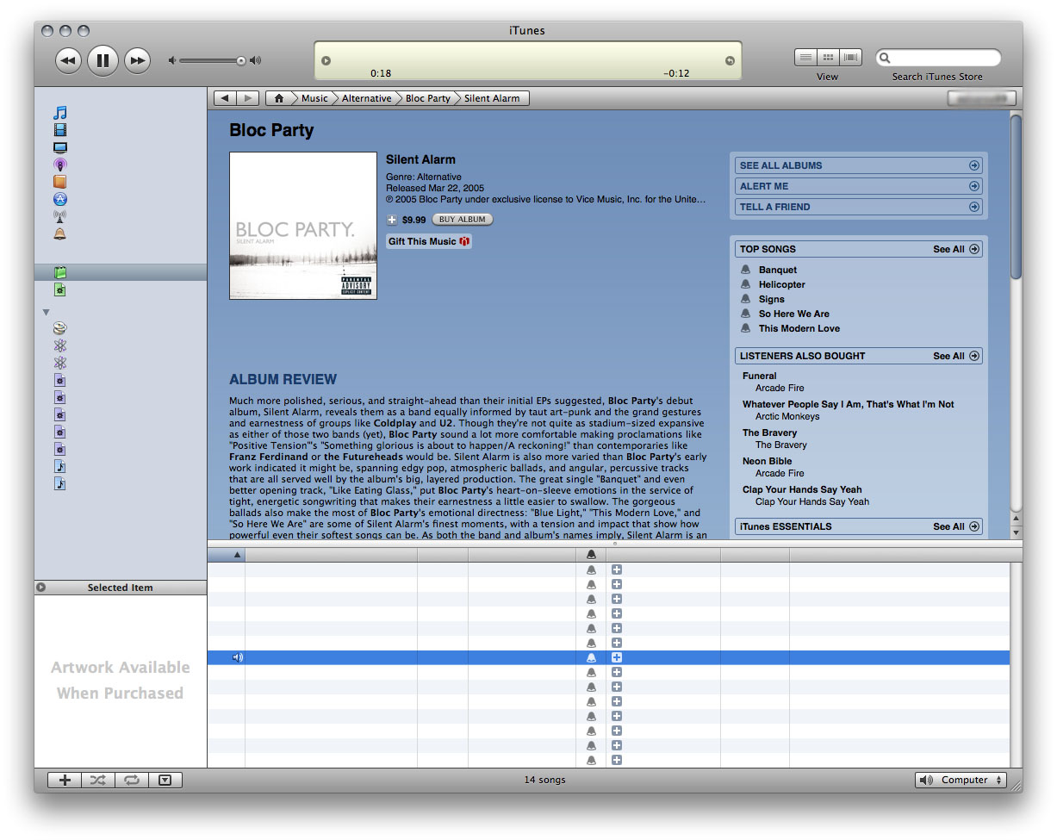Select the Silent Alarm breadcrumb
Screen dimensions: 1057x840
coord(492,98)
